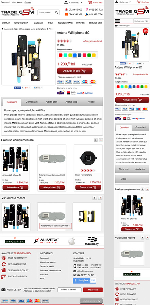Switch to the Comentarii tab in desktop view
Viewport: 150px width, 305px height.
coord(32,102)
